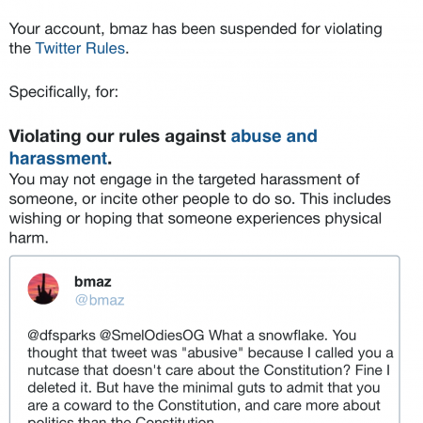
Task: Click the word 'harm.' ending the paragraph
Action: (x=29, y=238)
